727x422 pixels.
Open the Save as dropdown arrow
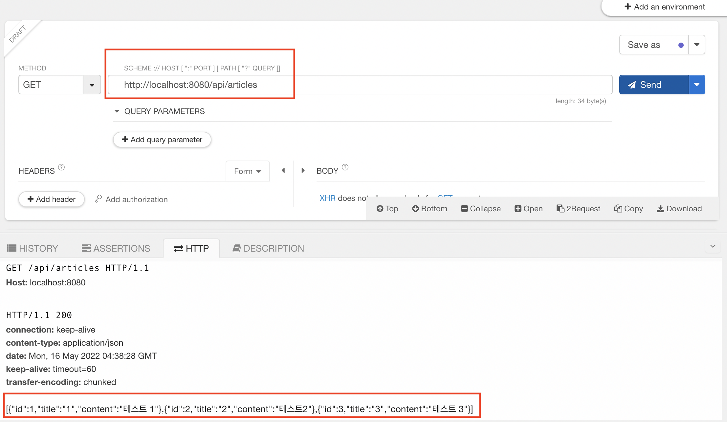697,45
